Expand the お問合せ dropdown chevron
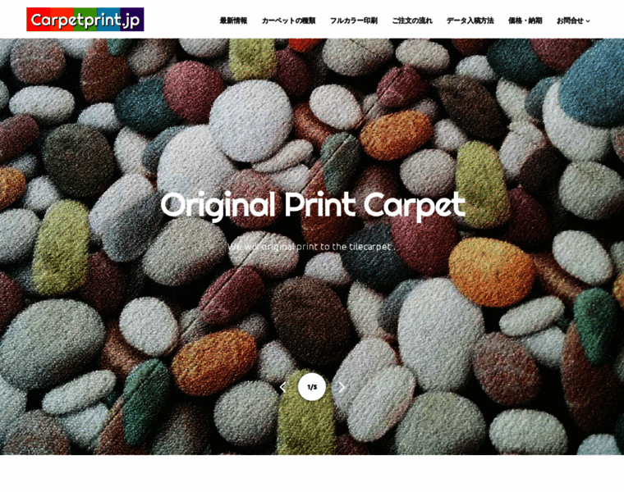The width and height of the screenshot is (624, 492). [588, 21]
